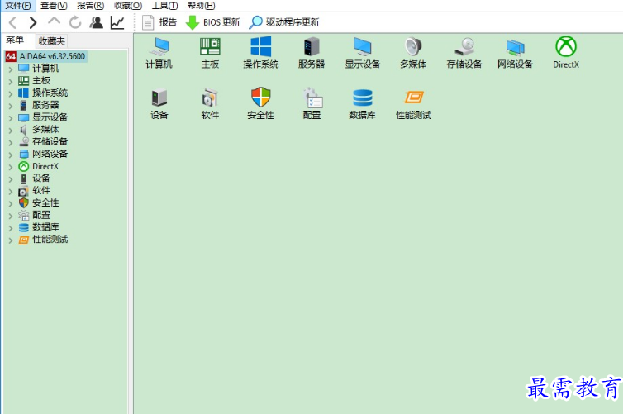Expand the 主板 tree node chevron
The height and width of the screenshot is (414, 628).
11,81
